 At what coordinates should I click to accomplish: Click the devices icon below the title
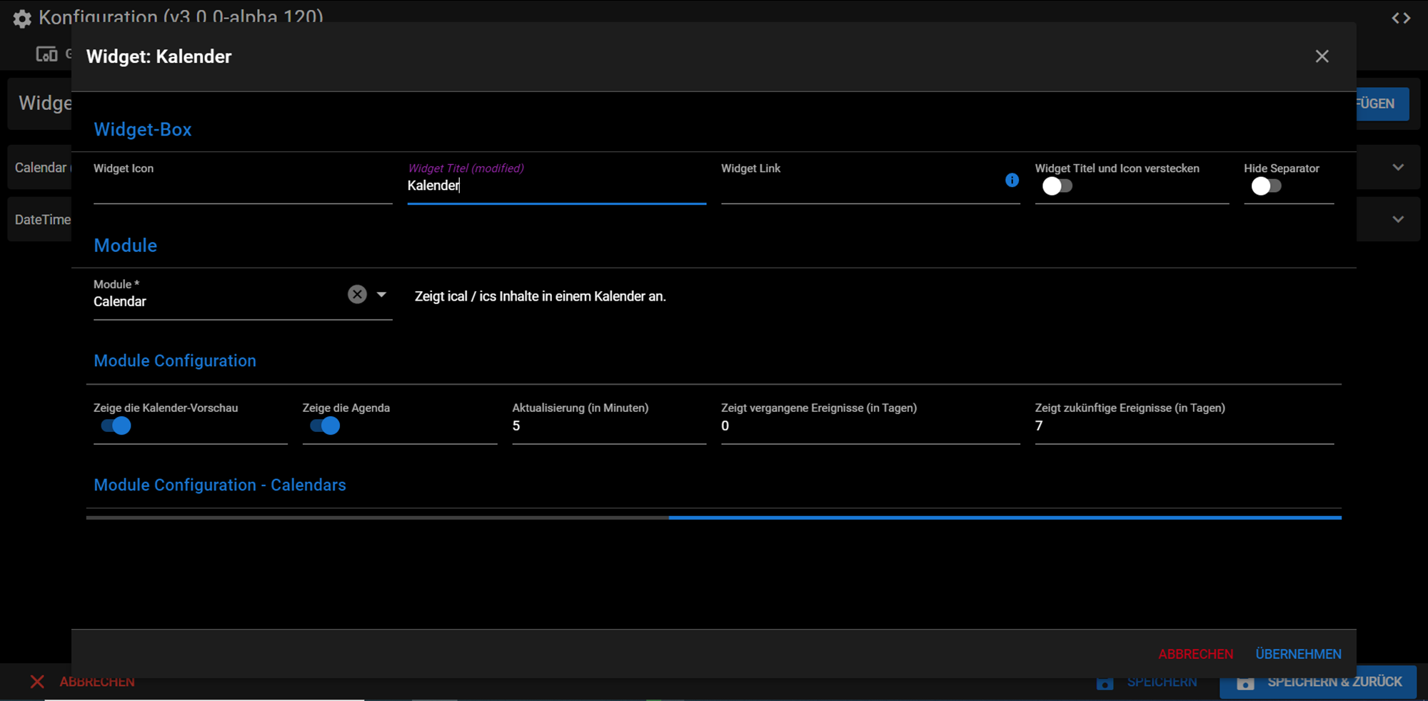coord(46,54)
